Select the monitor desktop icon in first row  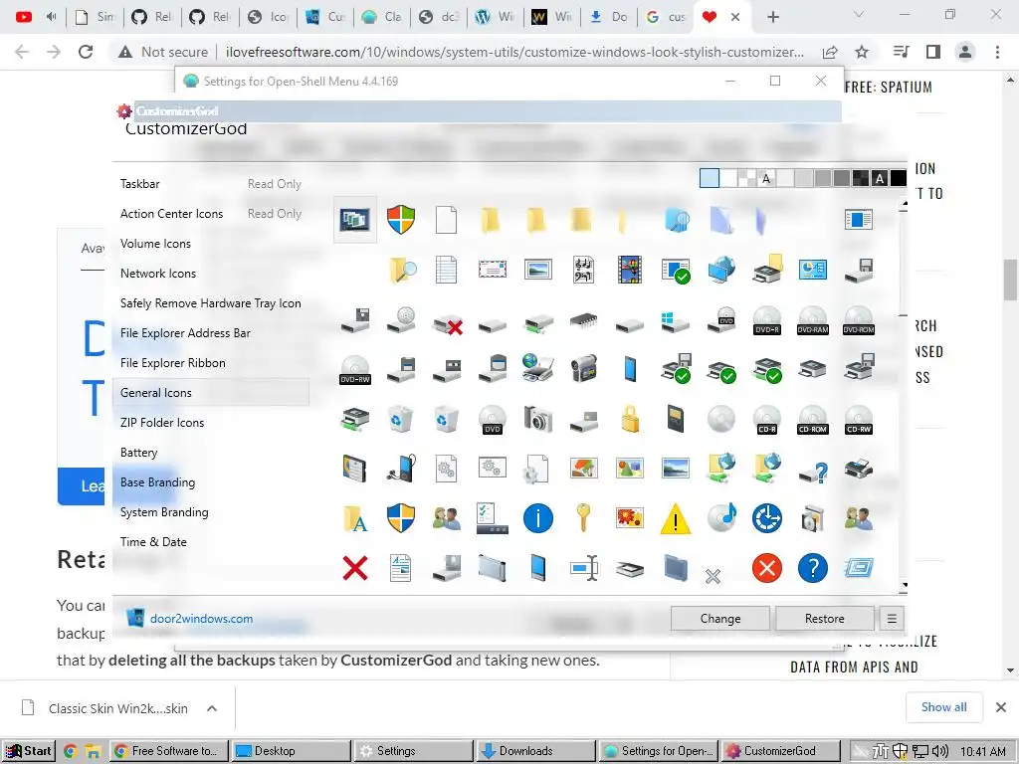(x=355, y=220)
